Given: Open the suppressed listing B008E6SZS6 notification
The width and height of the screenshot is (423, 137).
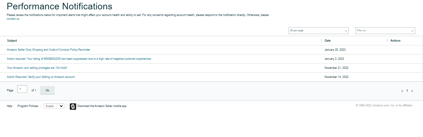Looking at the screenshot, I should click(79, 59).
